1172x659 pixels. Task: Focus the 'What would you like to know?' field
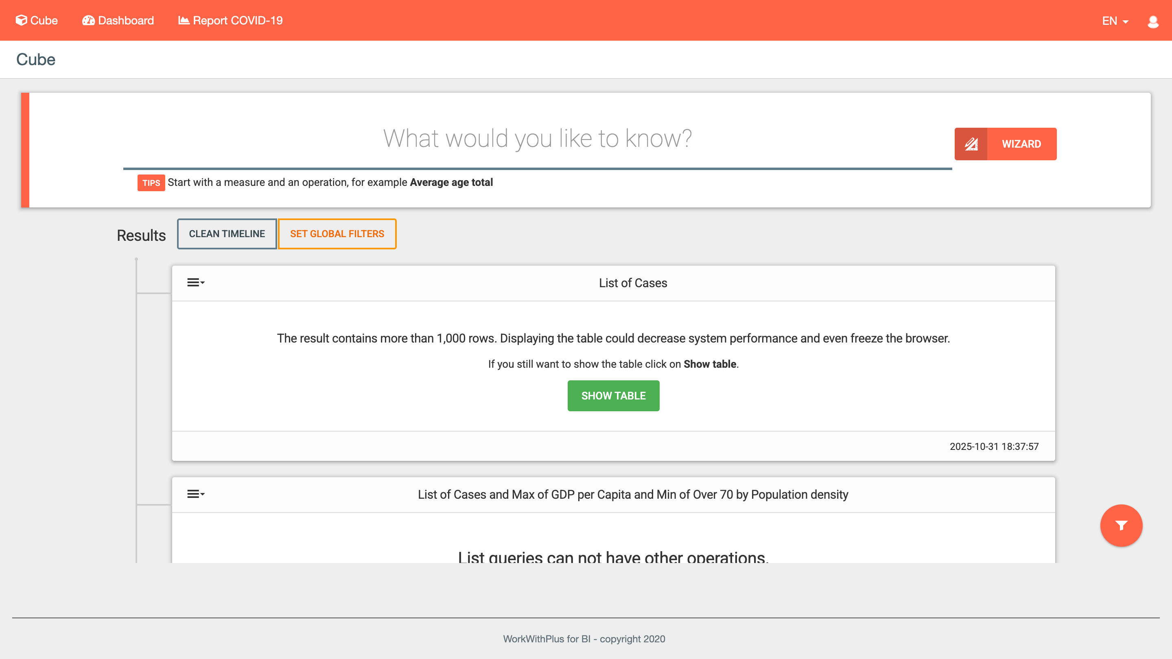pos(537,139)
